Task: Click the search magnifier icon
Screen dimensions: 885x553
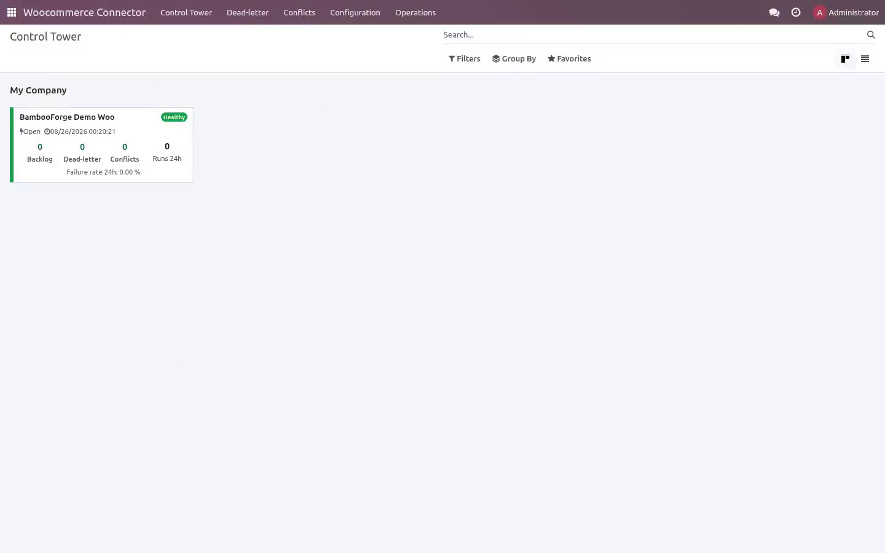Action: point(871,35)
